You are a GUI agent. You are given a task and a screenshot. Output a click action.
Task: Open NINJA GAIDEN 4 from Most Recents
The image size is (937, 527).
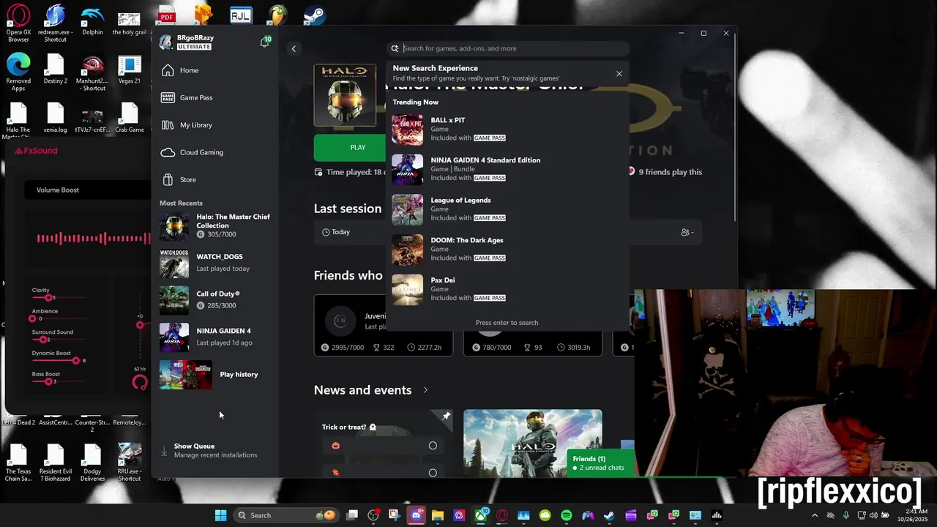coord(215,337)
